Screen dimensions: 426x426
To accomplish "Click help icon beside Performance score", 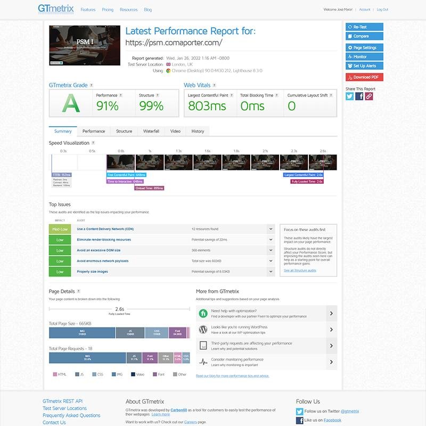I will (121, 95).
